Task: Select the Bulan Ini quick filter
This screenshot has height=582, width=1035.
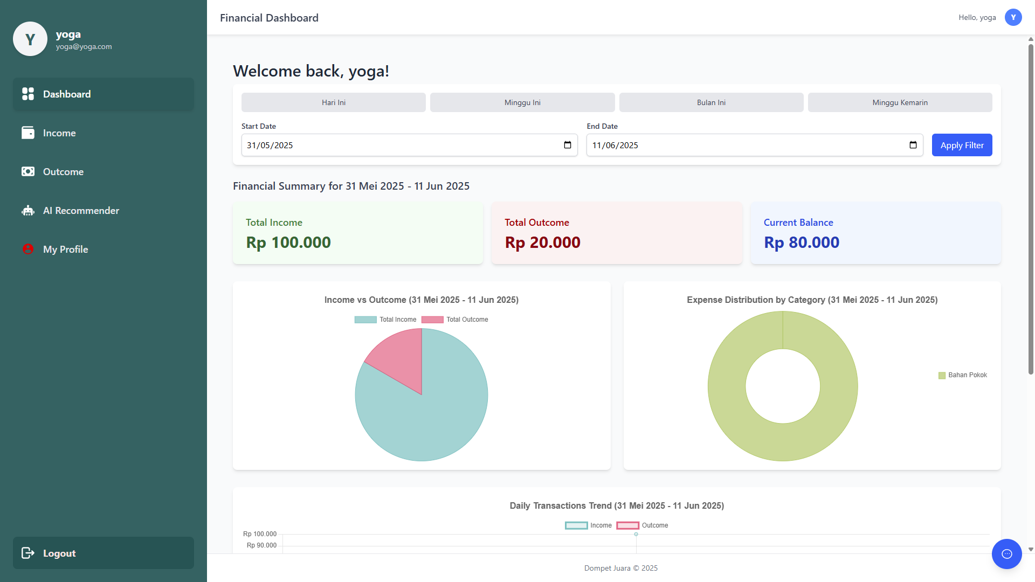Action: click(x=711, y=102)
